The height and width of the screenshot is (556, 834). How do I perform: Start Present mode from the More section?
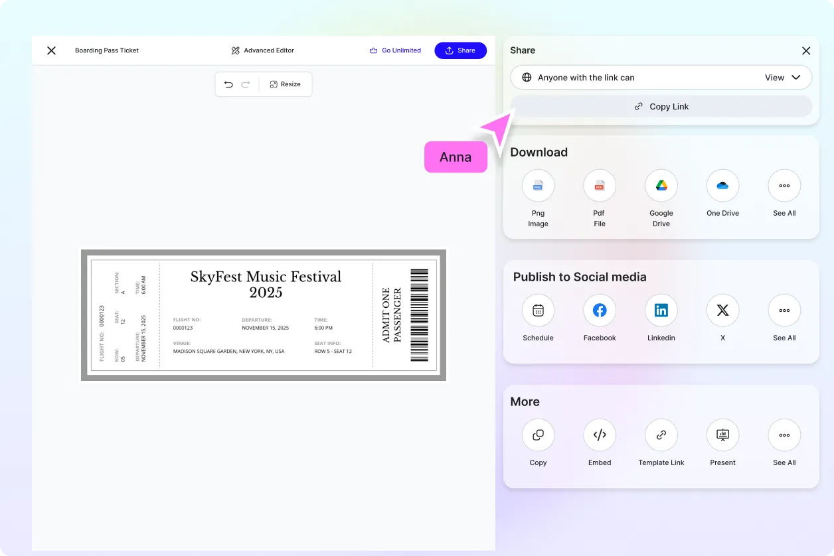722,435
